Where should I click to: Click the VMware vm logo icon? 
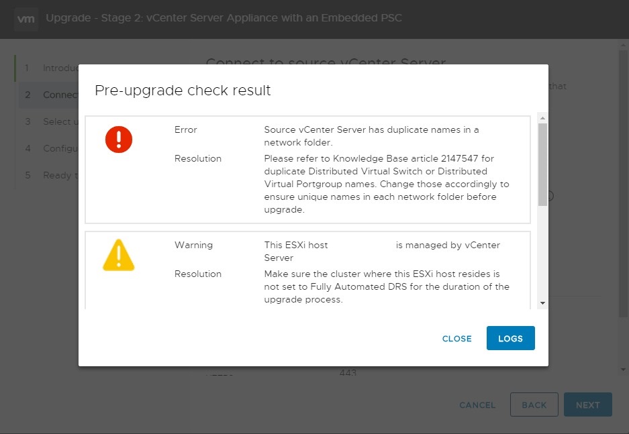(26, 19)
